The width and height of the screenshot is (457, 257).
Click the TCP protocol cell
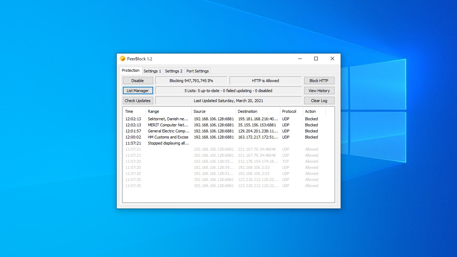pos(286,161)
